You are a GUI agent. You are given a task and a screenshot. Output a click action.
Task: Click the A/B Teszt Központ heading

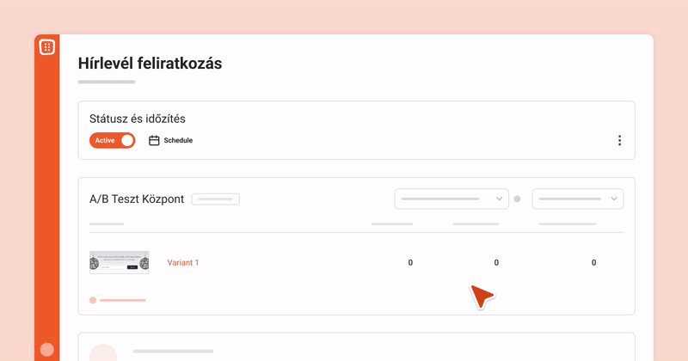[x=137, y=199]
